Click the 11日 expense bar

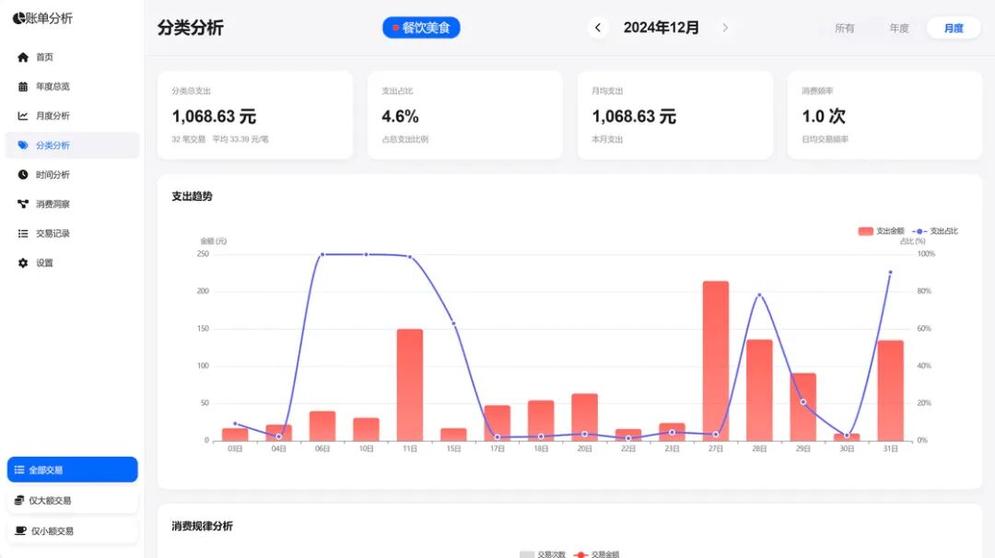coord(410,385)
